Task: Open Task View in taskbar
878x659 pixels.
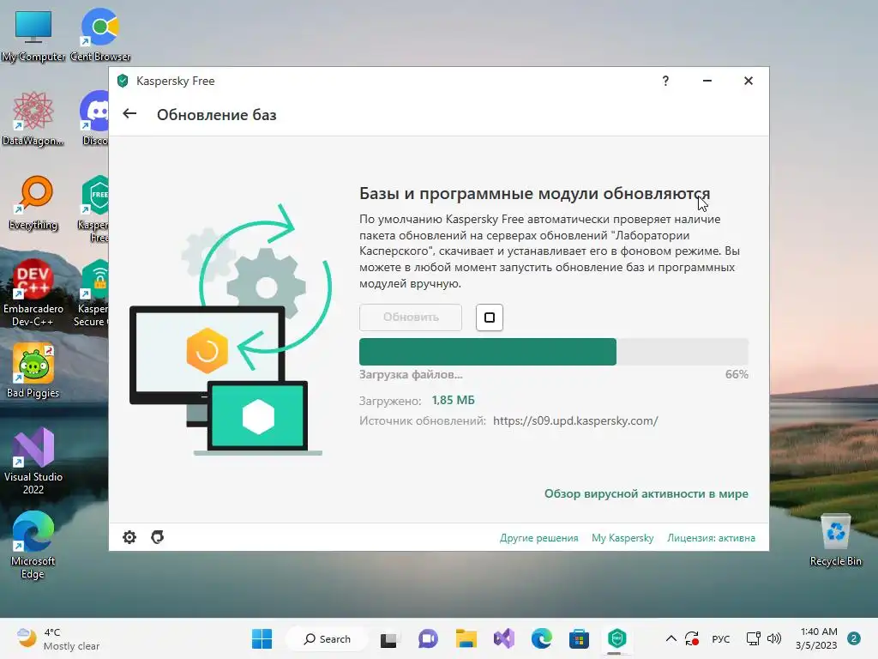Action: tap(388, 638)
